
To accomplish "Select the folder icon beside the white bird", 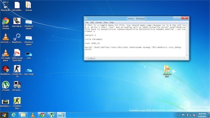I will point(167,71).
